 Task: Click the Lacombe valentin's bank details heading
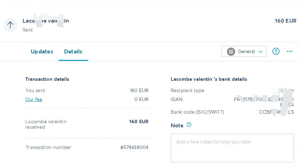pyautogui.click(x=209, y=79)
